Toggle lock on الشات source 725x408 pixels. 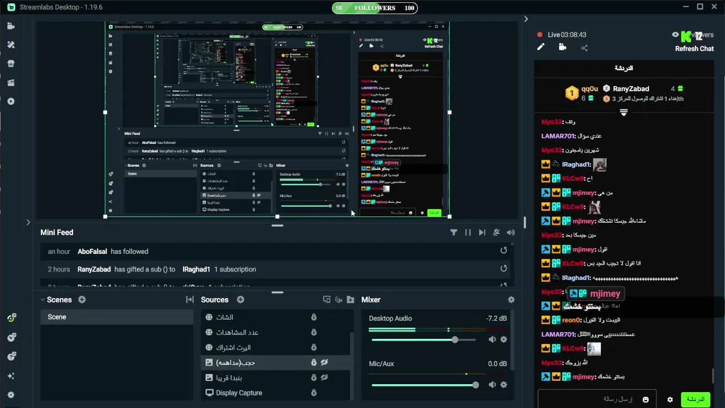tap(314, 317)
